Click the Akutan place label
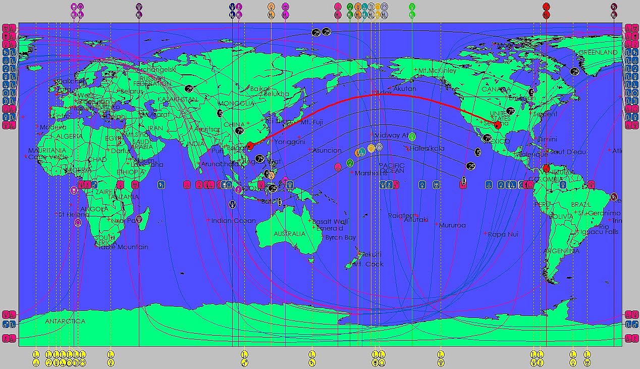Screen dimensions: 640x369 tap(405, 88)
